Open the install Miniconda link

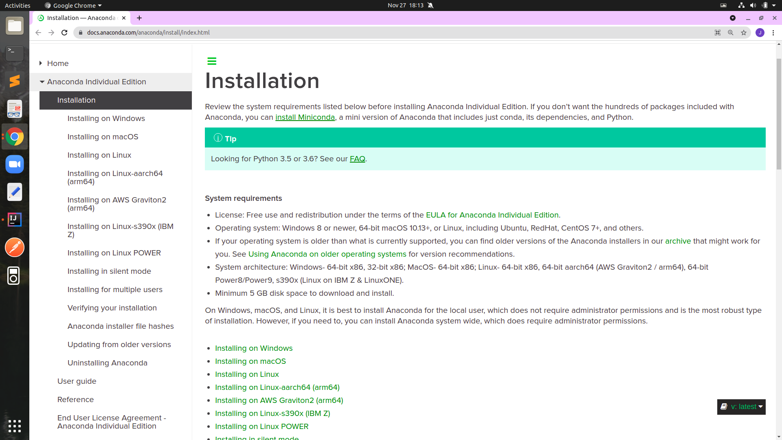pos(305,117)
